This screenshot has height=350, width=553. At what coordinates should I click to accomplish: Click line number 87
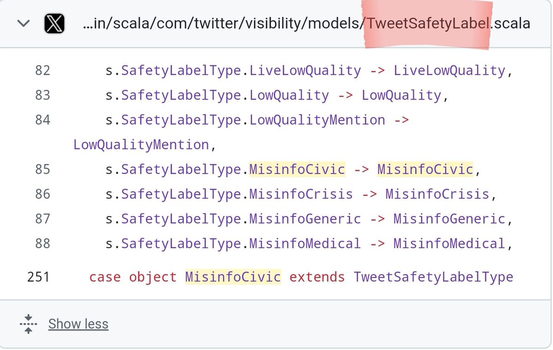coord(42,218)
